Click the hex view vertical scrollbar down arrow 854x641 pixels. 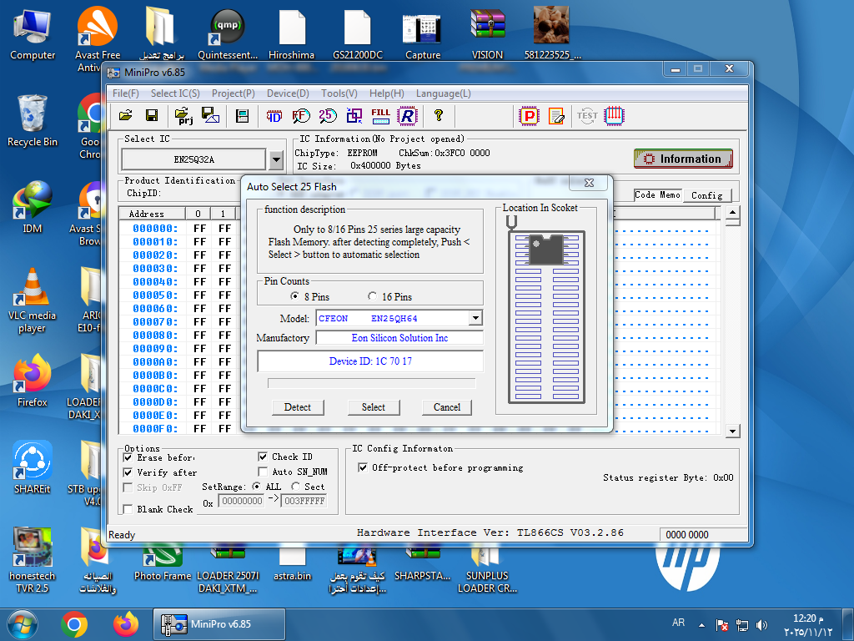(x=732, y=431)
